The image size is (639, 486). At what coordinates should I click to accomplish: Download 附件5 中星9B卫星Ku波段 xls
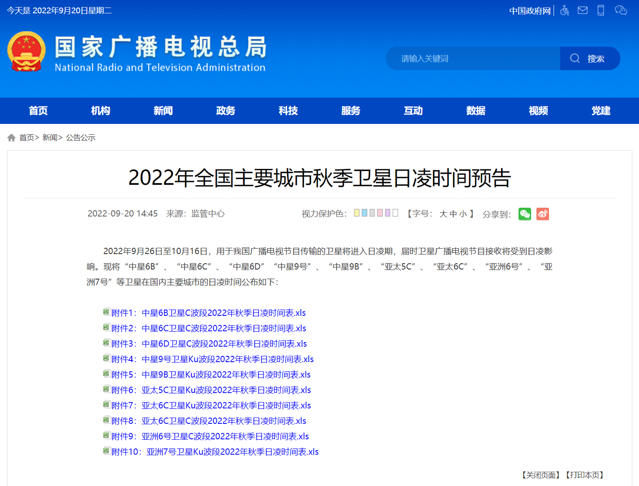point(211,374)
